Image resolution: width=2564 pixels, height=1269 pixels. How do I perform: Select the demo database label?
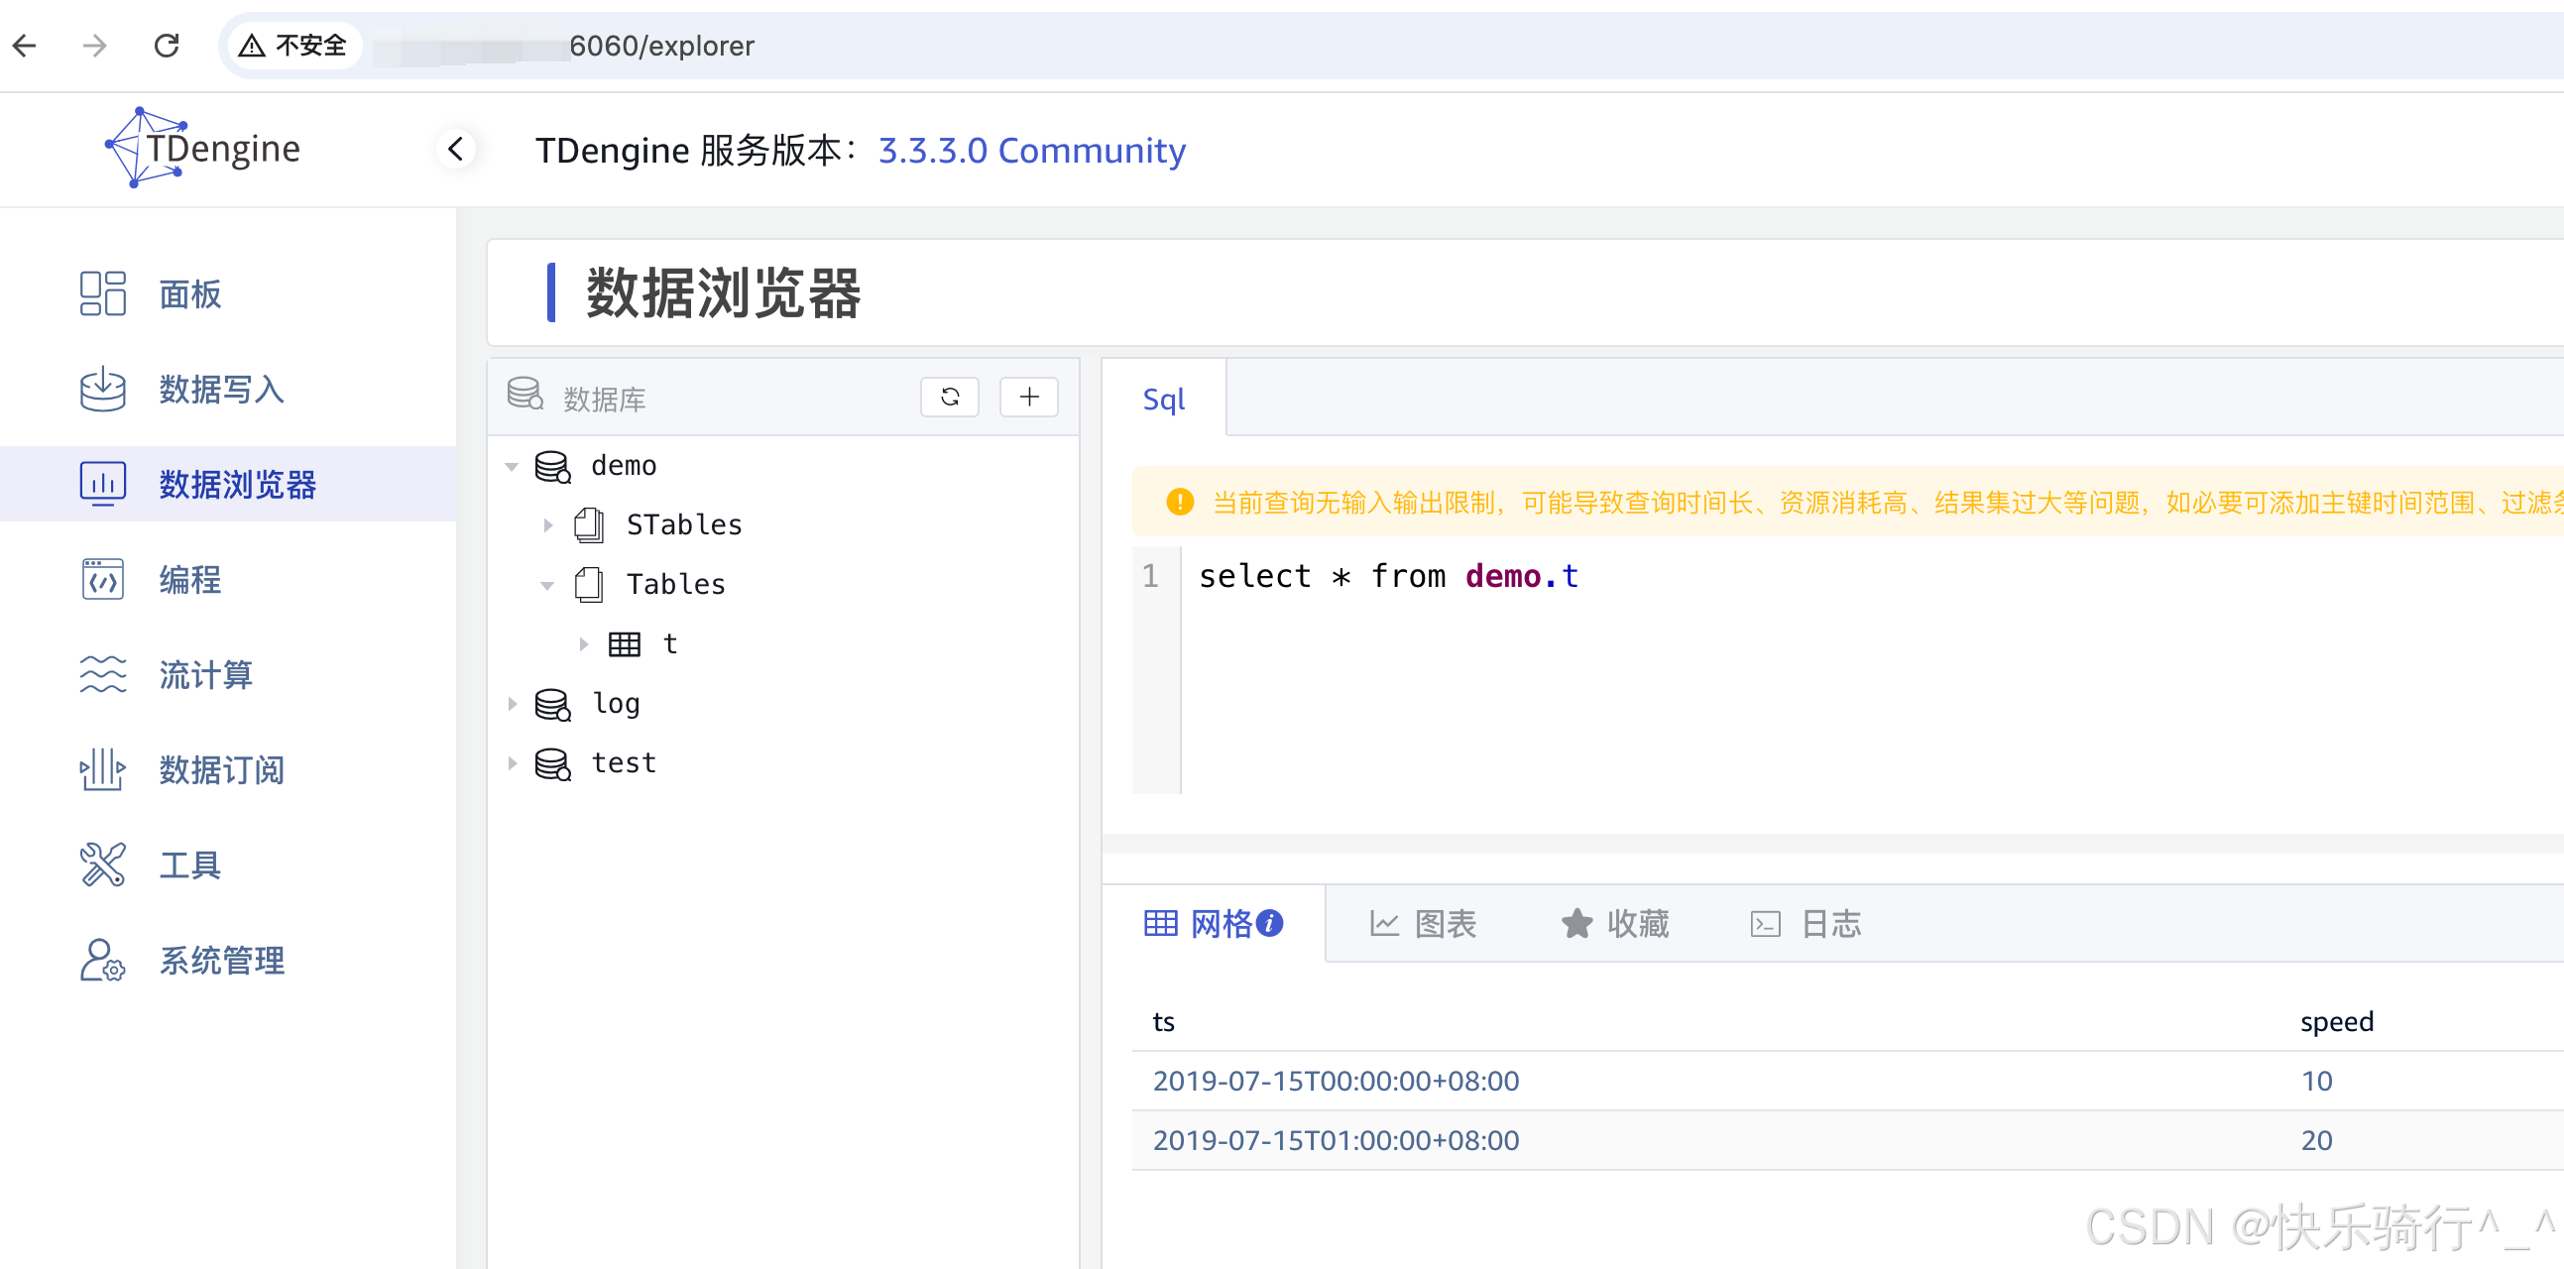[x=624, y=466]
